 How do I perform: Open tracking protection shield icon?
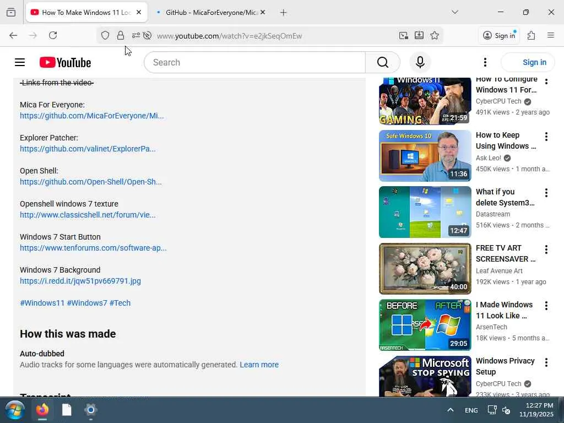[x=105, y=35]
